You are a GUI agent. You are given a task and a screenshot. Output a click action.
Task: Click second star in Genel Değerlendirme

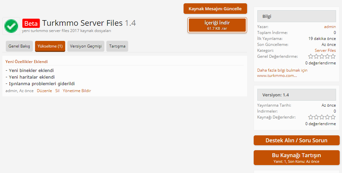(316, 56)
